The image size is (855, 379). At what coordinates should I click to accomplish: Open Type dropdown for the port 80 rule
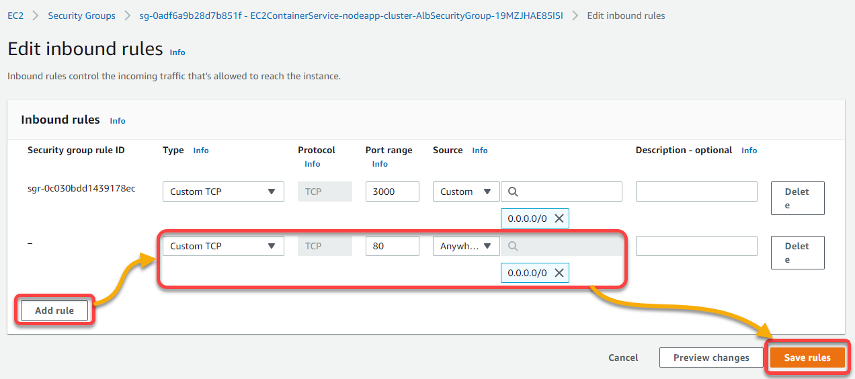pos(223,246)
